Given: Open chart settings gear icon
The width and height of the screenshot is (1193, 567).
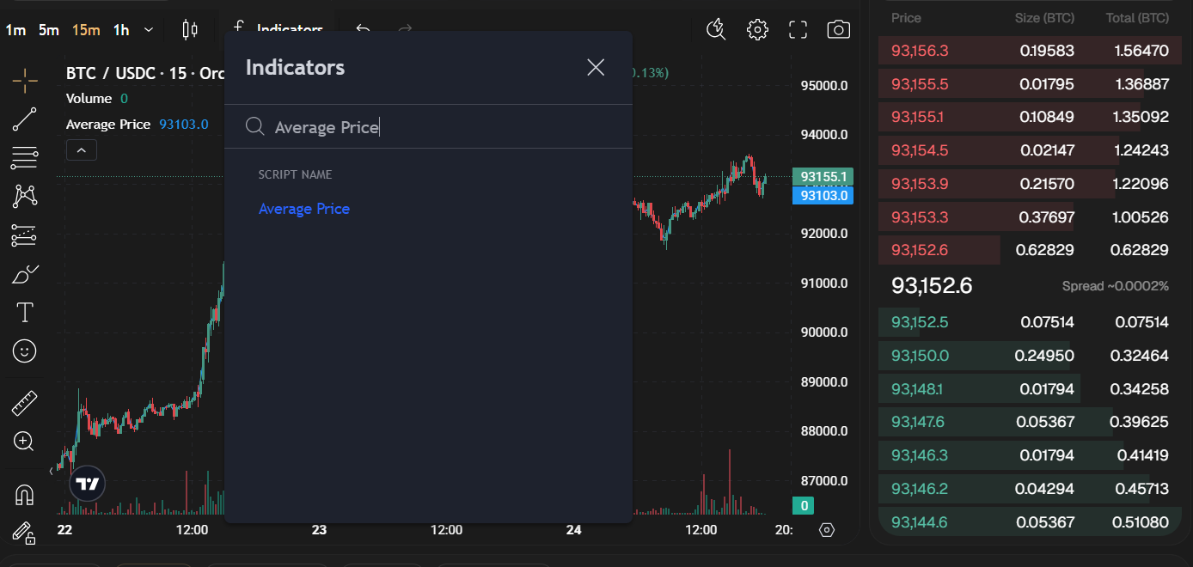Looking at the screenshot, I should pyautogui.click(x=757, y=30).
